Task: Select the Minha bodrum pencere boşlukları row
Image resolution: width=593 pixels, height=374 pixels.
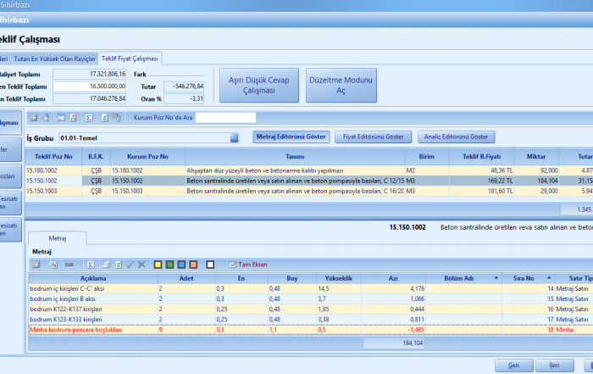Action: click(76, 329)
